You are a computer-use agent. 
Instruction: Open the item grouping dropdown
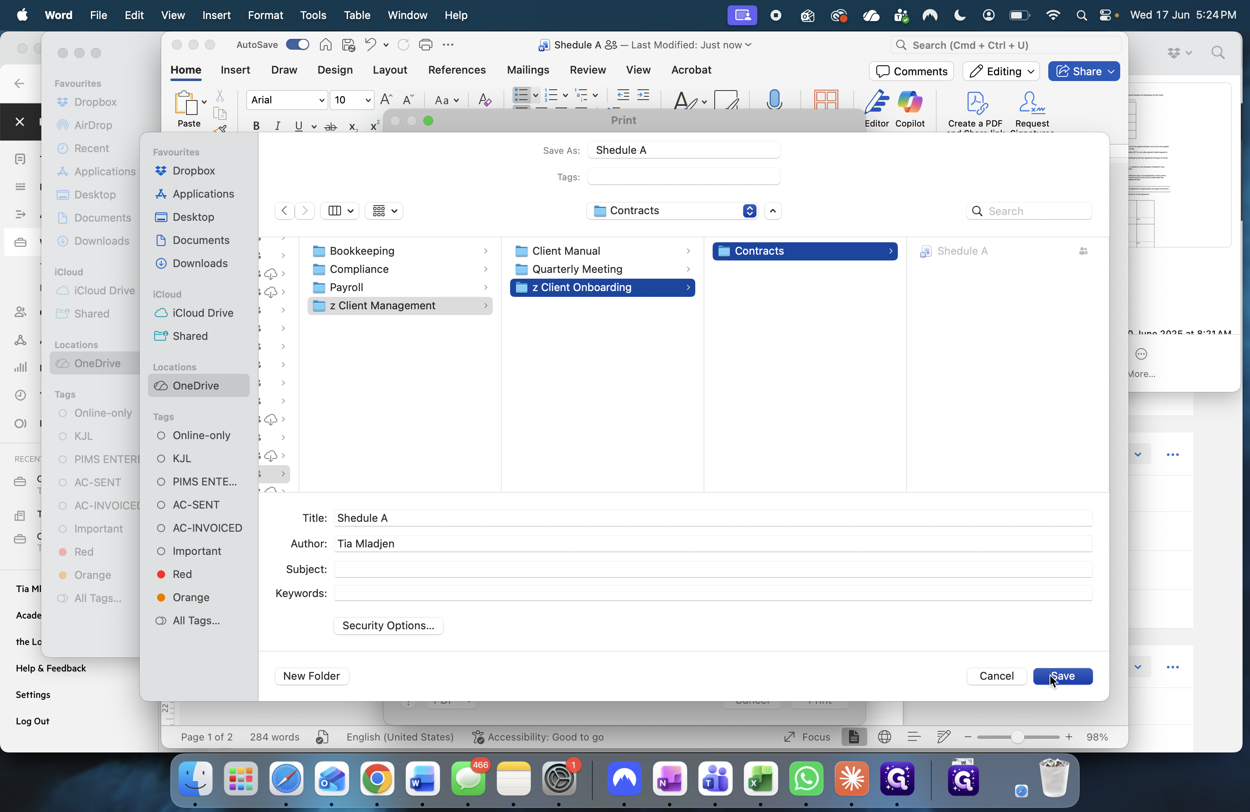point(384,210)
